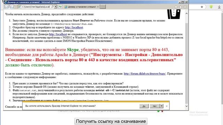Bookmark star in the background browser window
The height and width of the screenshot is (125, 223).
tap(202, 7)
